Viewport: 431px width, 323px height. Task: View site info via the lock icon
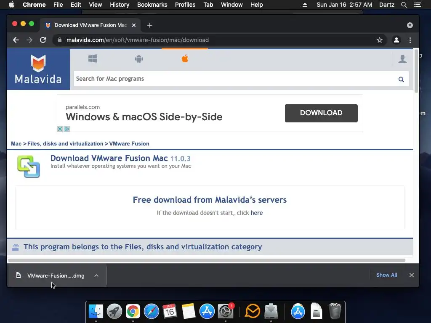tap(60, 40)
